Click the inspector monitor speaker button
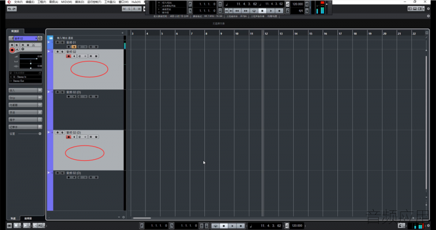436x230 pixels. [x=17, y=49]
